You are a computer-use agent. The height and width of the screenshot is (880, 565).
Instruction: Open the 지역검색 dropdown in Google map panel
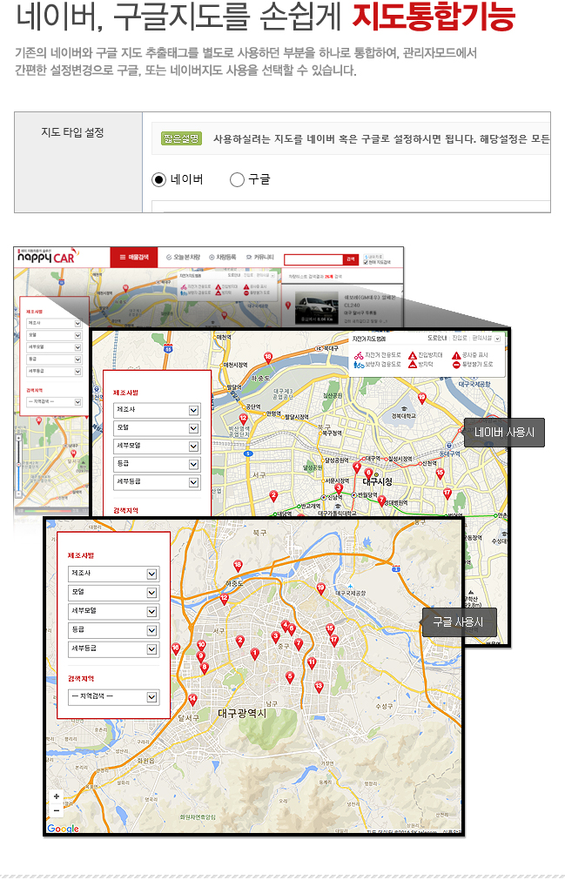coord(114,696)
